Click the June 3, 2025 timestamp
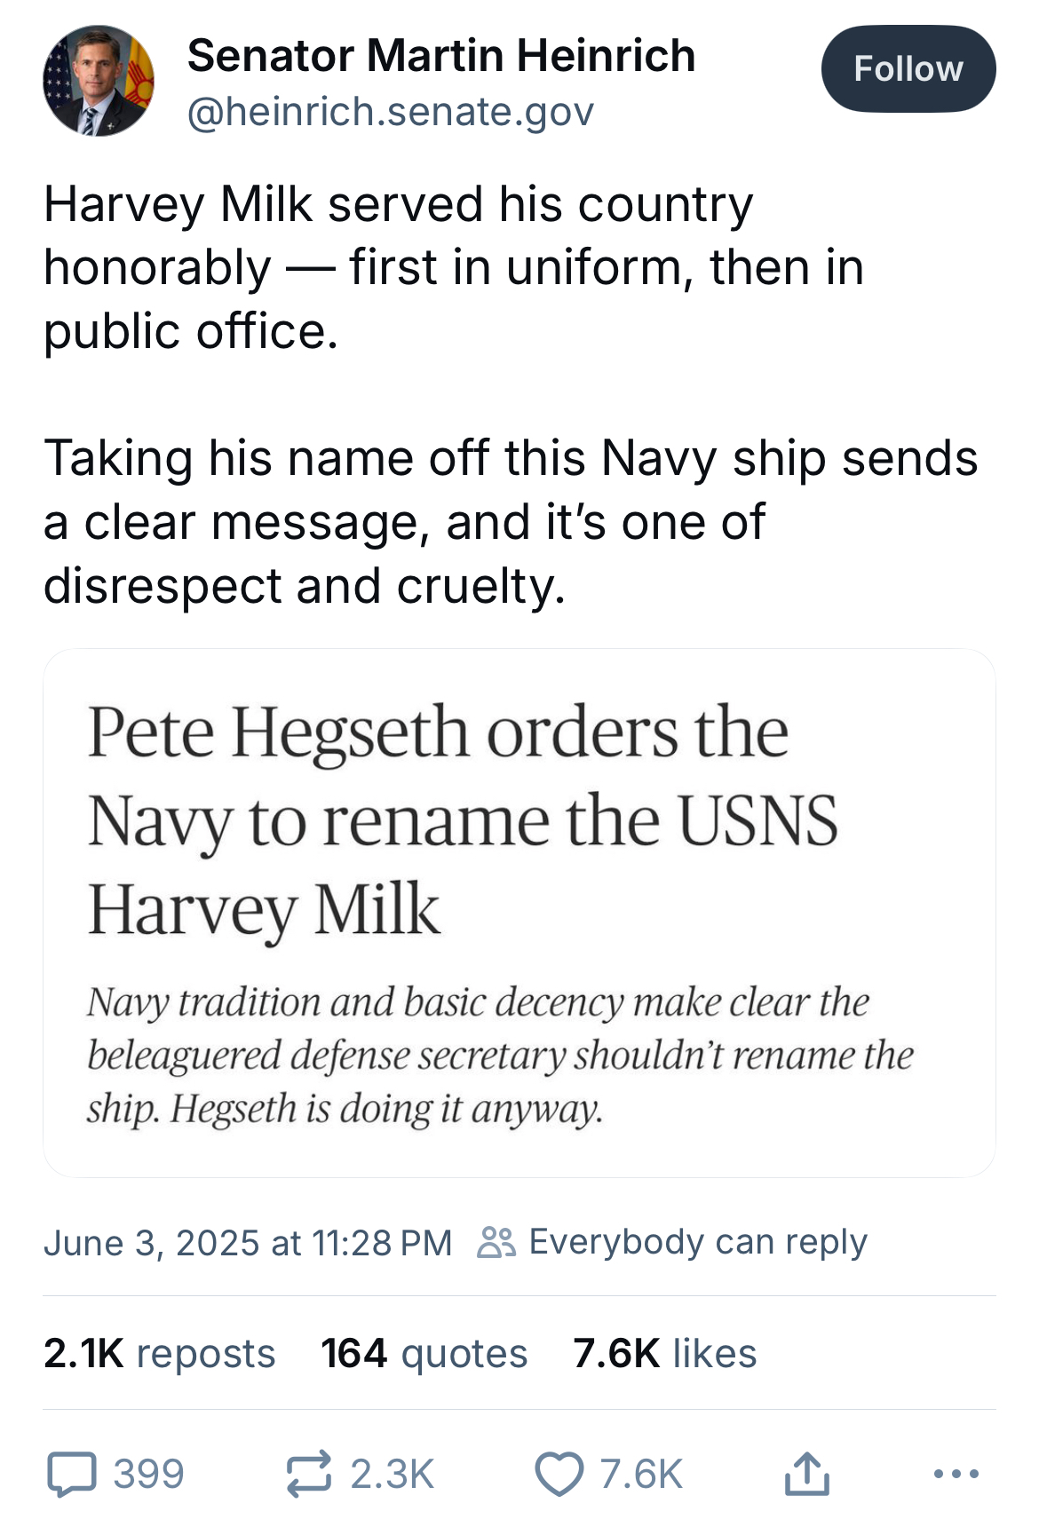1039x1527 pixels. coord(248,1243)
